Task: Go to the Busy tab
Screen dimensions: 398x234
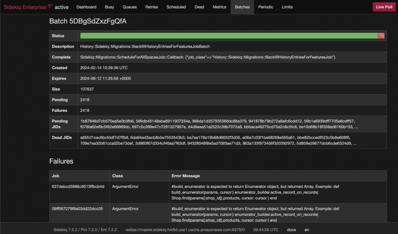Action: tap(109, 7)
